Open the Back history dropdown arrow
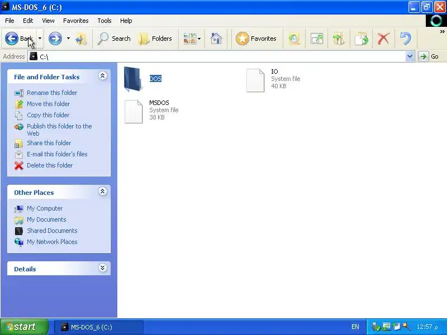This screenshot has width=447, height=335. 40,39
